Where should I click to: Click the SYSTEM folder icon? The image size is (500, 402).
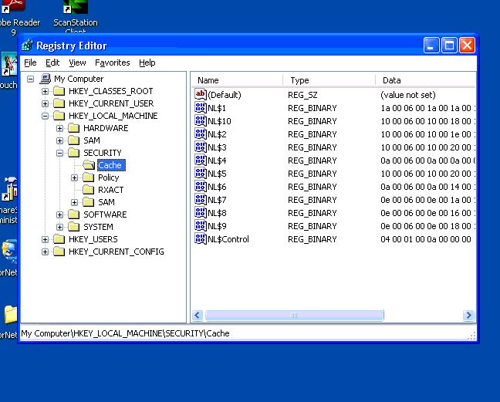tap(73, 227)
